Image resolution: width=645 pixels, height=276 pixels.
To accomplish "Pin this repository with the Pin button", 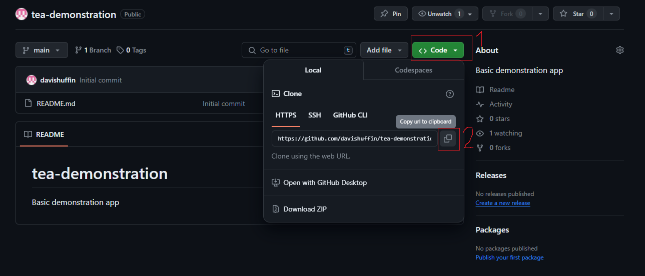I will pos(391,13).
